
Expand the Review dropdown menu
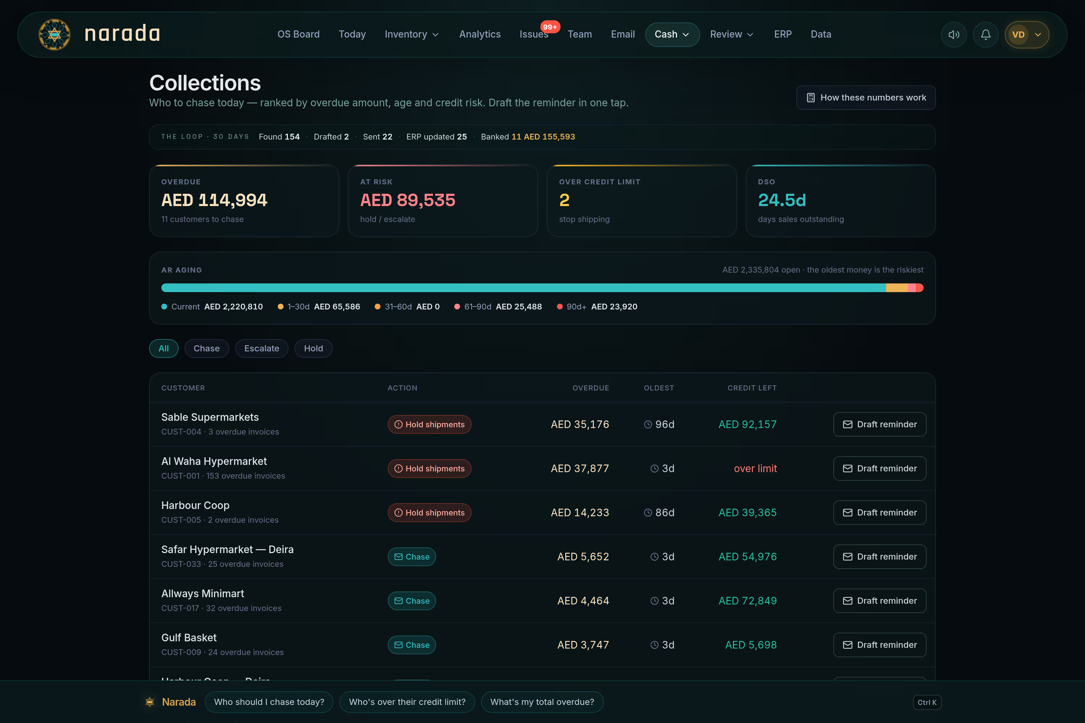(732, 35)
